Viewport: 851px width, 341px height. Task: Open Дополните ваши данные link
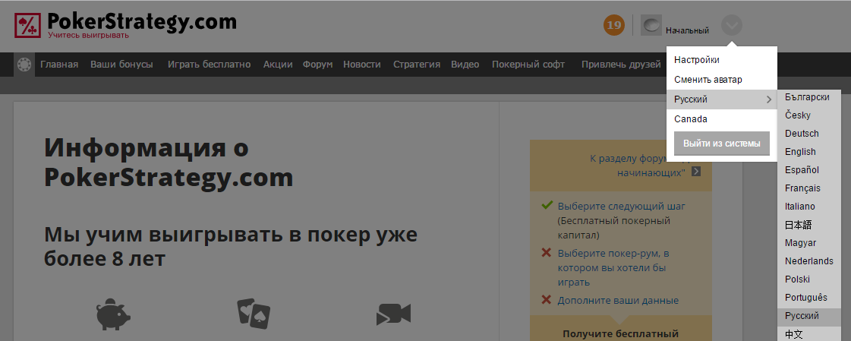618,300
